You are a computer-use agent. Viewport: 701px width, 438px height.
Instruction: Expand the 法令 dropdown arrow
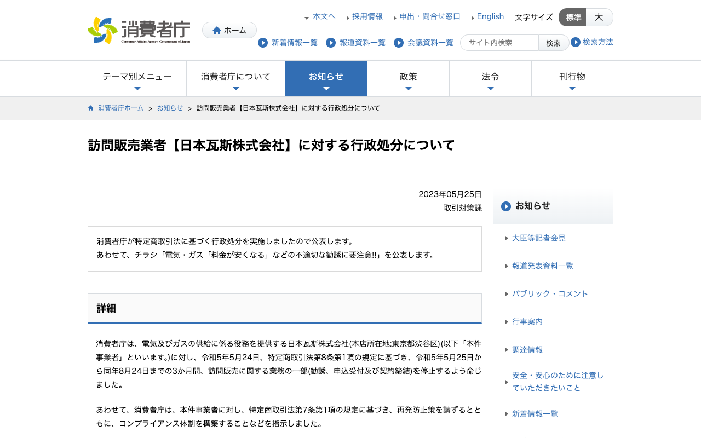(491, 89)
